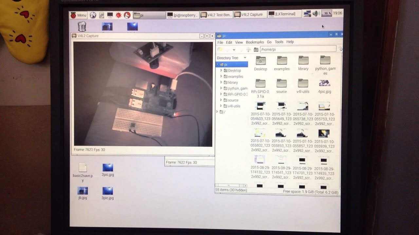Image resolution: width=419 pixels, height=235 pixels.
Task: Click '55 items (30 hidden)' status text
Action: pos(231,190)
